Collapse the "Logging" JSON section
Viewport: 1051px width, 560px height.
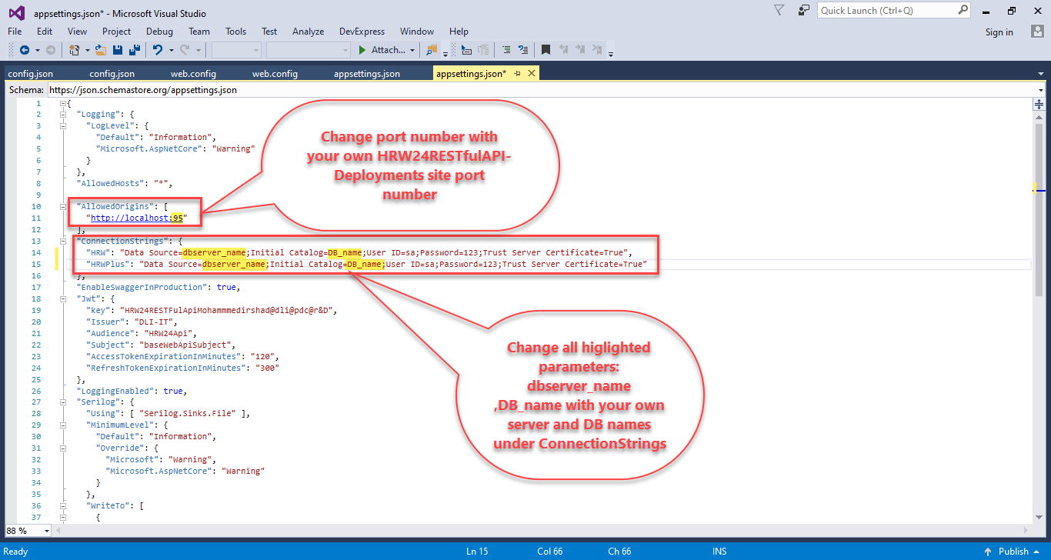click(x=63, y=114)
